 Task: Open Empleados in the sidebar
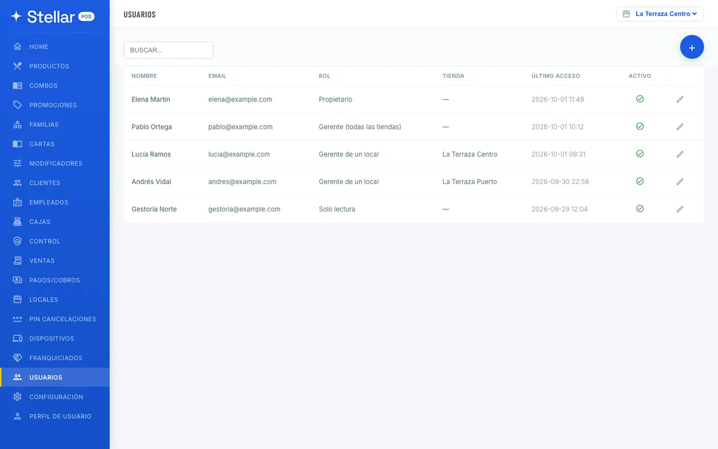coord(55,202)
